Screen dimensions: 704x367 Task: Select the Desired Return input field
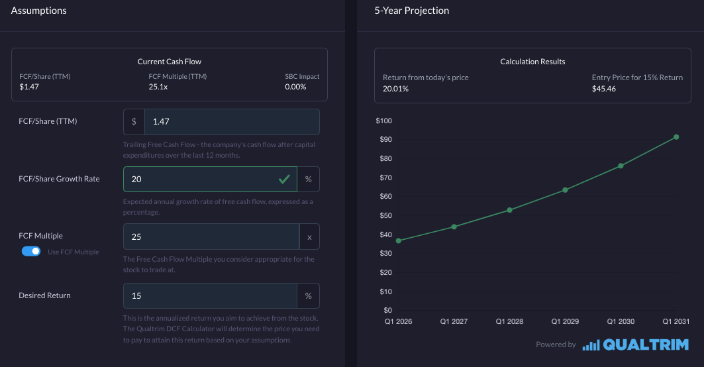[211, 295]
